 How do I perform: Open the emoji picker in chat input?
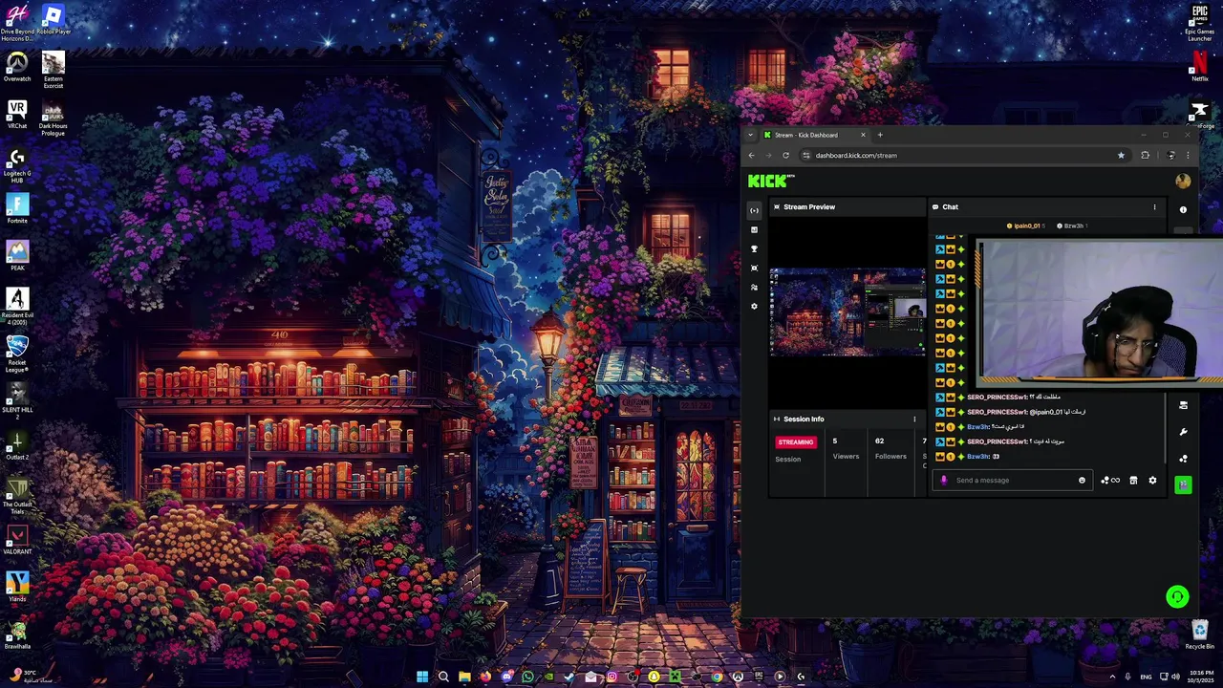[1082, 481]
